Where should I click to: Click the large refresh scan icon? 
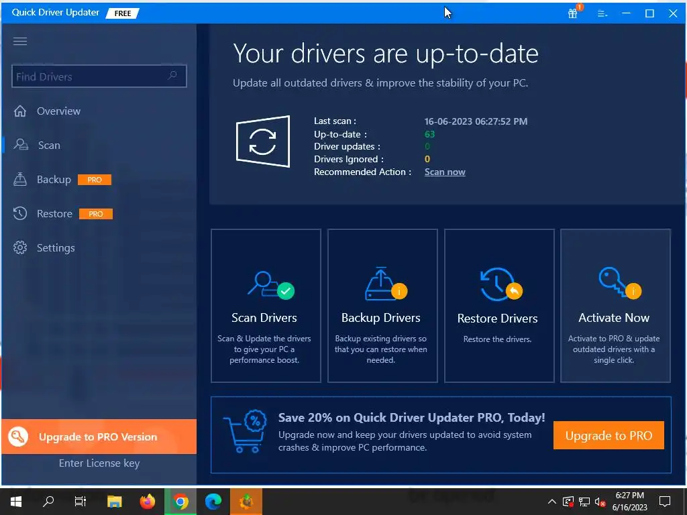[263, 141]
